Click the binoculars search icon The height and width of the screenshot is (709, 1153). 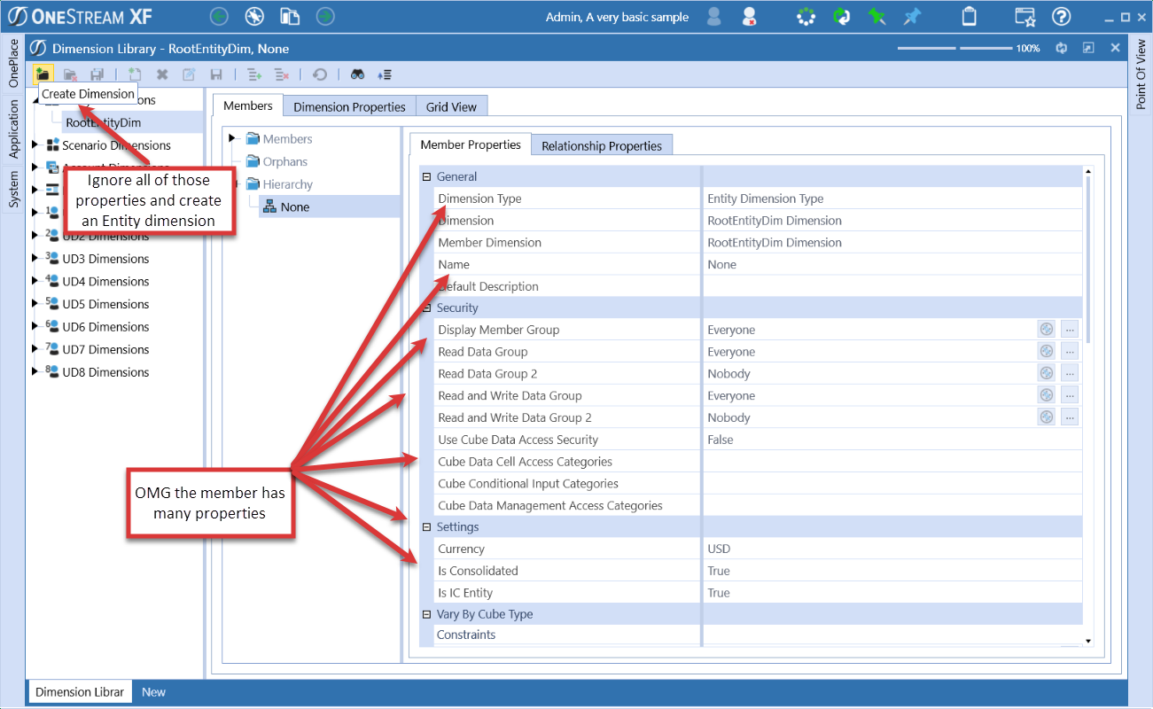click(x=357, y=75)
